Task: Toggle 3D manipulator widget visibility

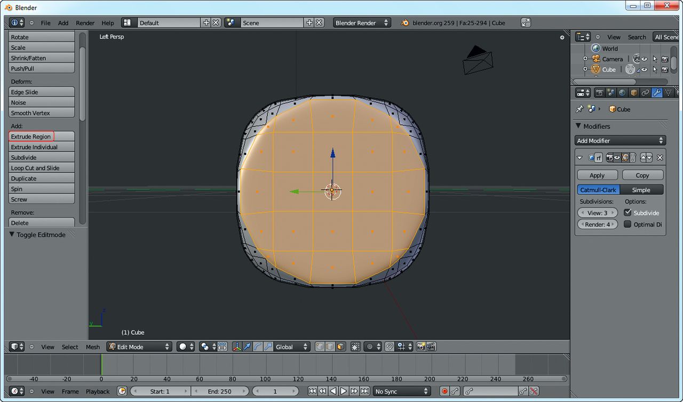Action: (237, 347)
